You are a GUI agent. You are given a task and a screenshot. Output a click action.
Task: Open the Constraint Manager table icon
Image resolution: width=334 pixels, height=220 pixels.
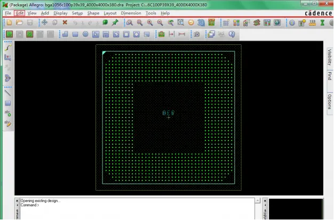[x=267, y=22]
